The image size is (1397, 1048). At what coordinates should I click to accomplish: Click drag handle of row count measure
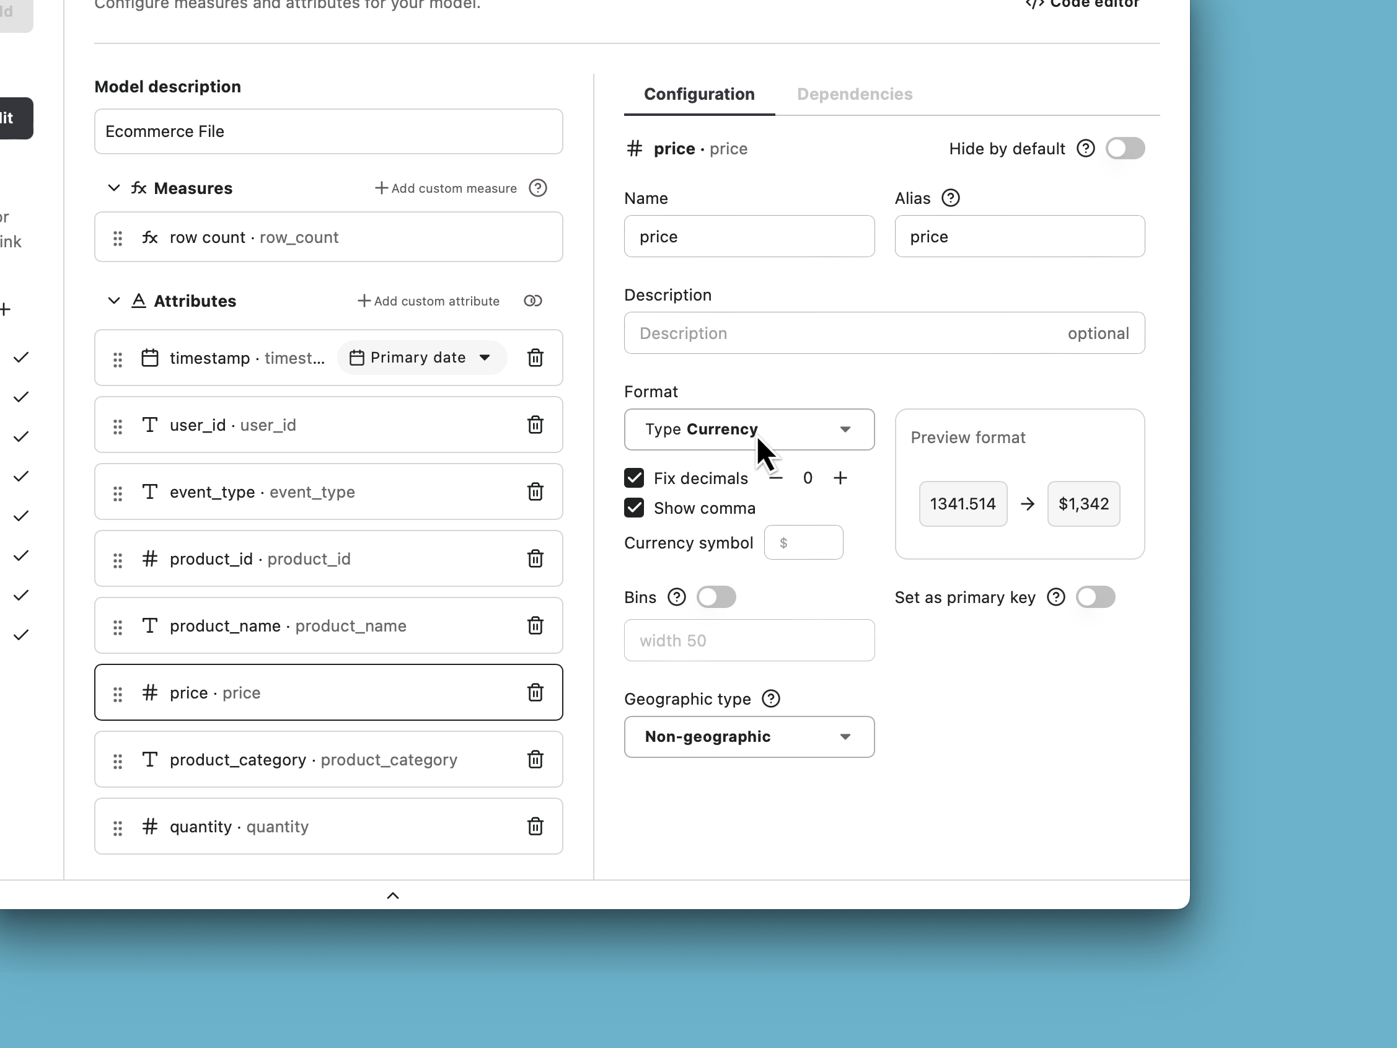click(118, 238)
